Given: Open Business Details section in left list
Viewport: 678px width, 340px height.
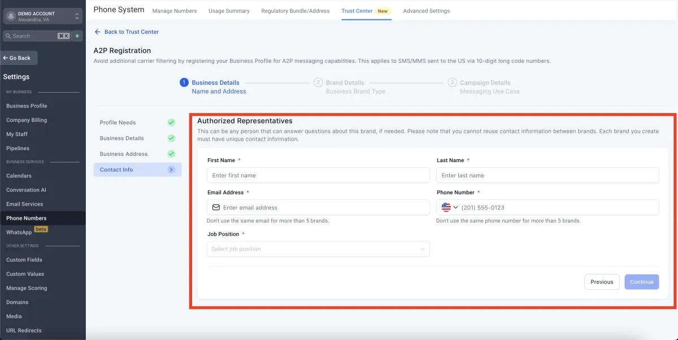Looking at the screenshot, I should click(x=137, y=138).
